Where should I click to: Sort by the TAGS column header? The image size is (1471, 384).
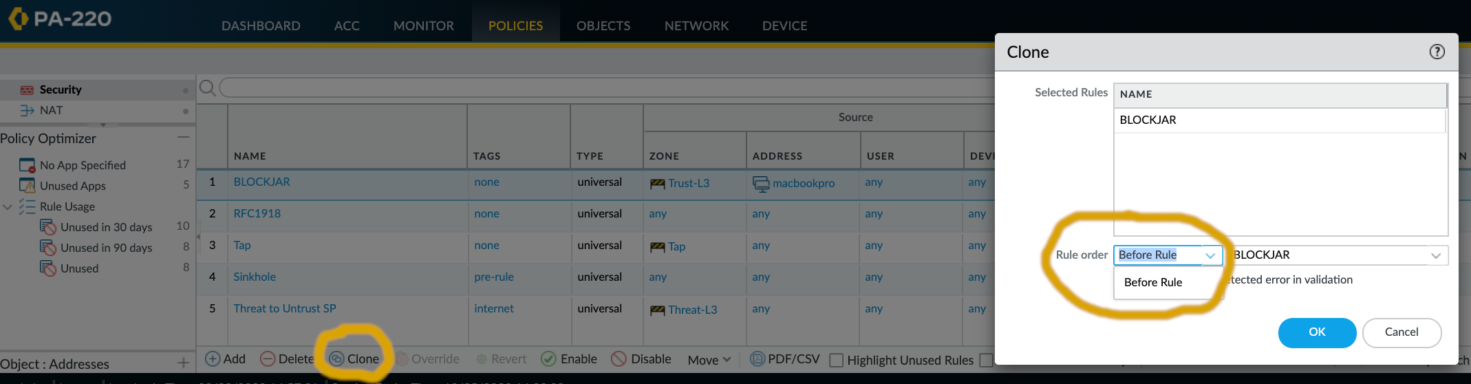click(486, 156)
